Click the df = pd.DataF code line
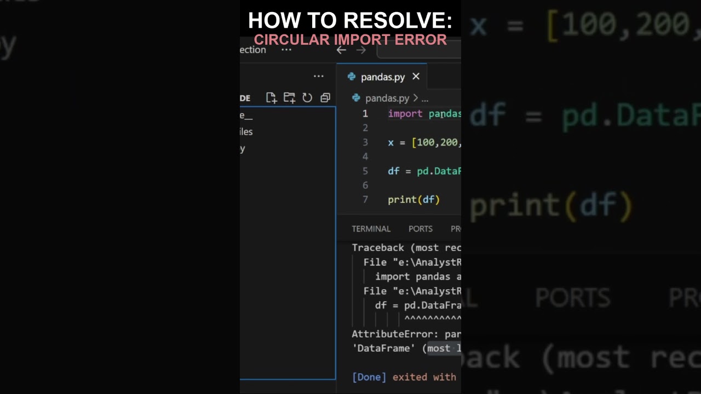 pyautogui.click(x=424, y=171)
